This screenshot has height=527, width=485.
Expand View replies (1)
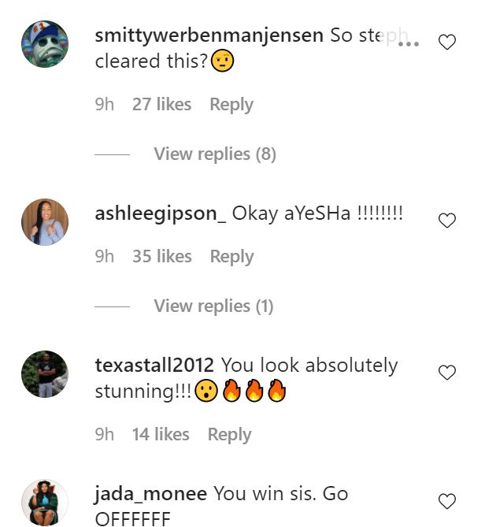click(x=213, y=306)
